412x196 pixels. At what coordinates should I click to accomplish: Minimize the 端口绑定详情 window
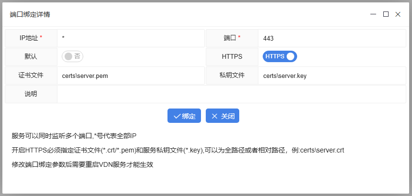click(x=373, y=14)
